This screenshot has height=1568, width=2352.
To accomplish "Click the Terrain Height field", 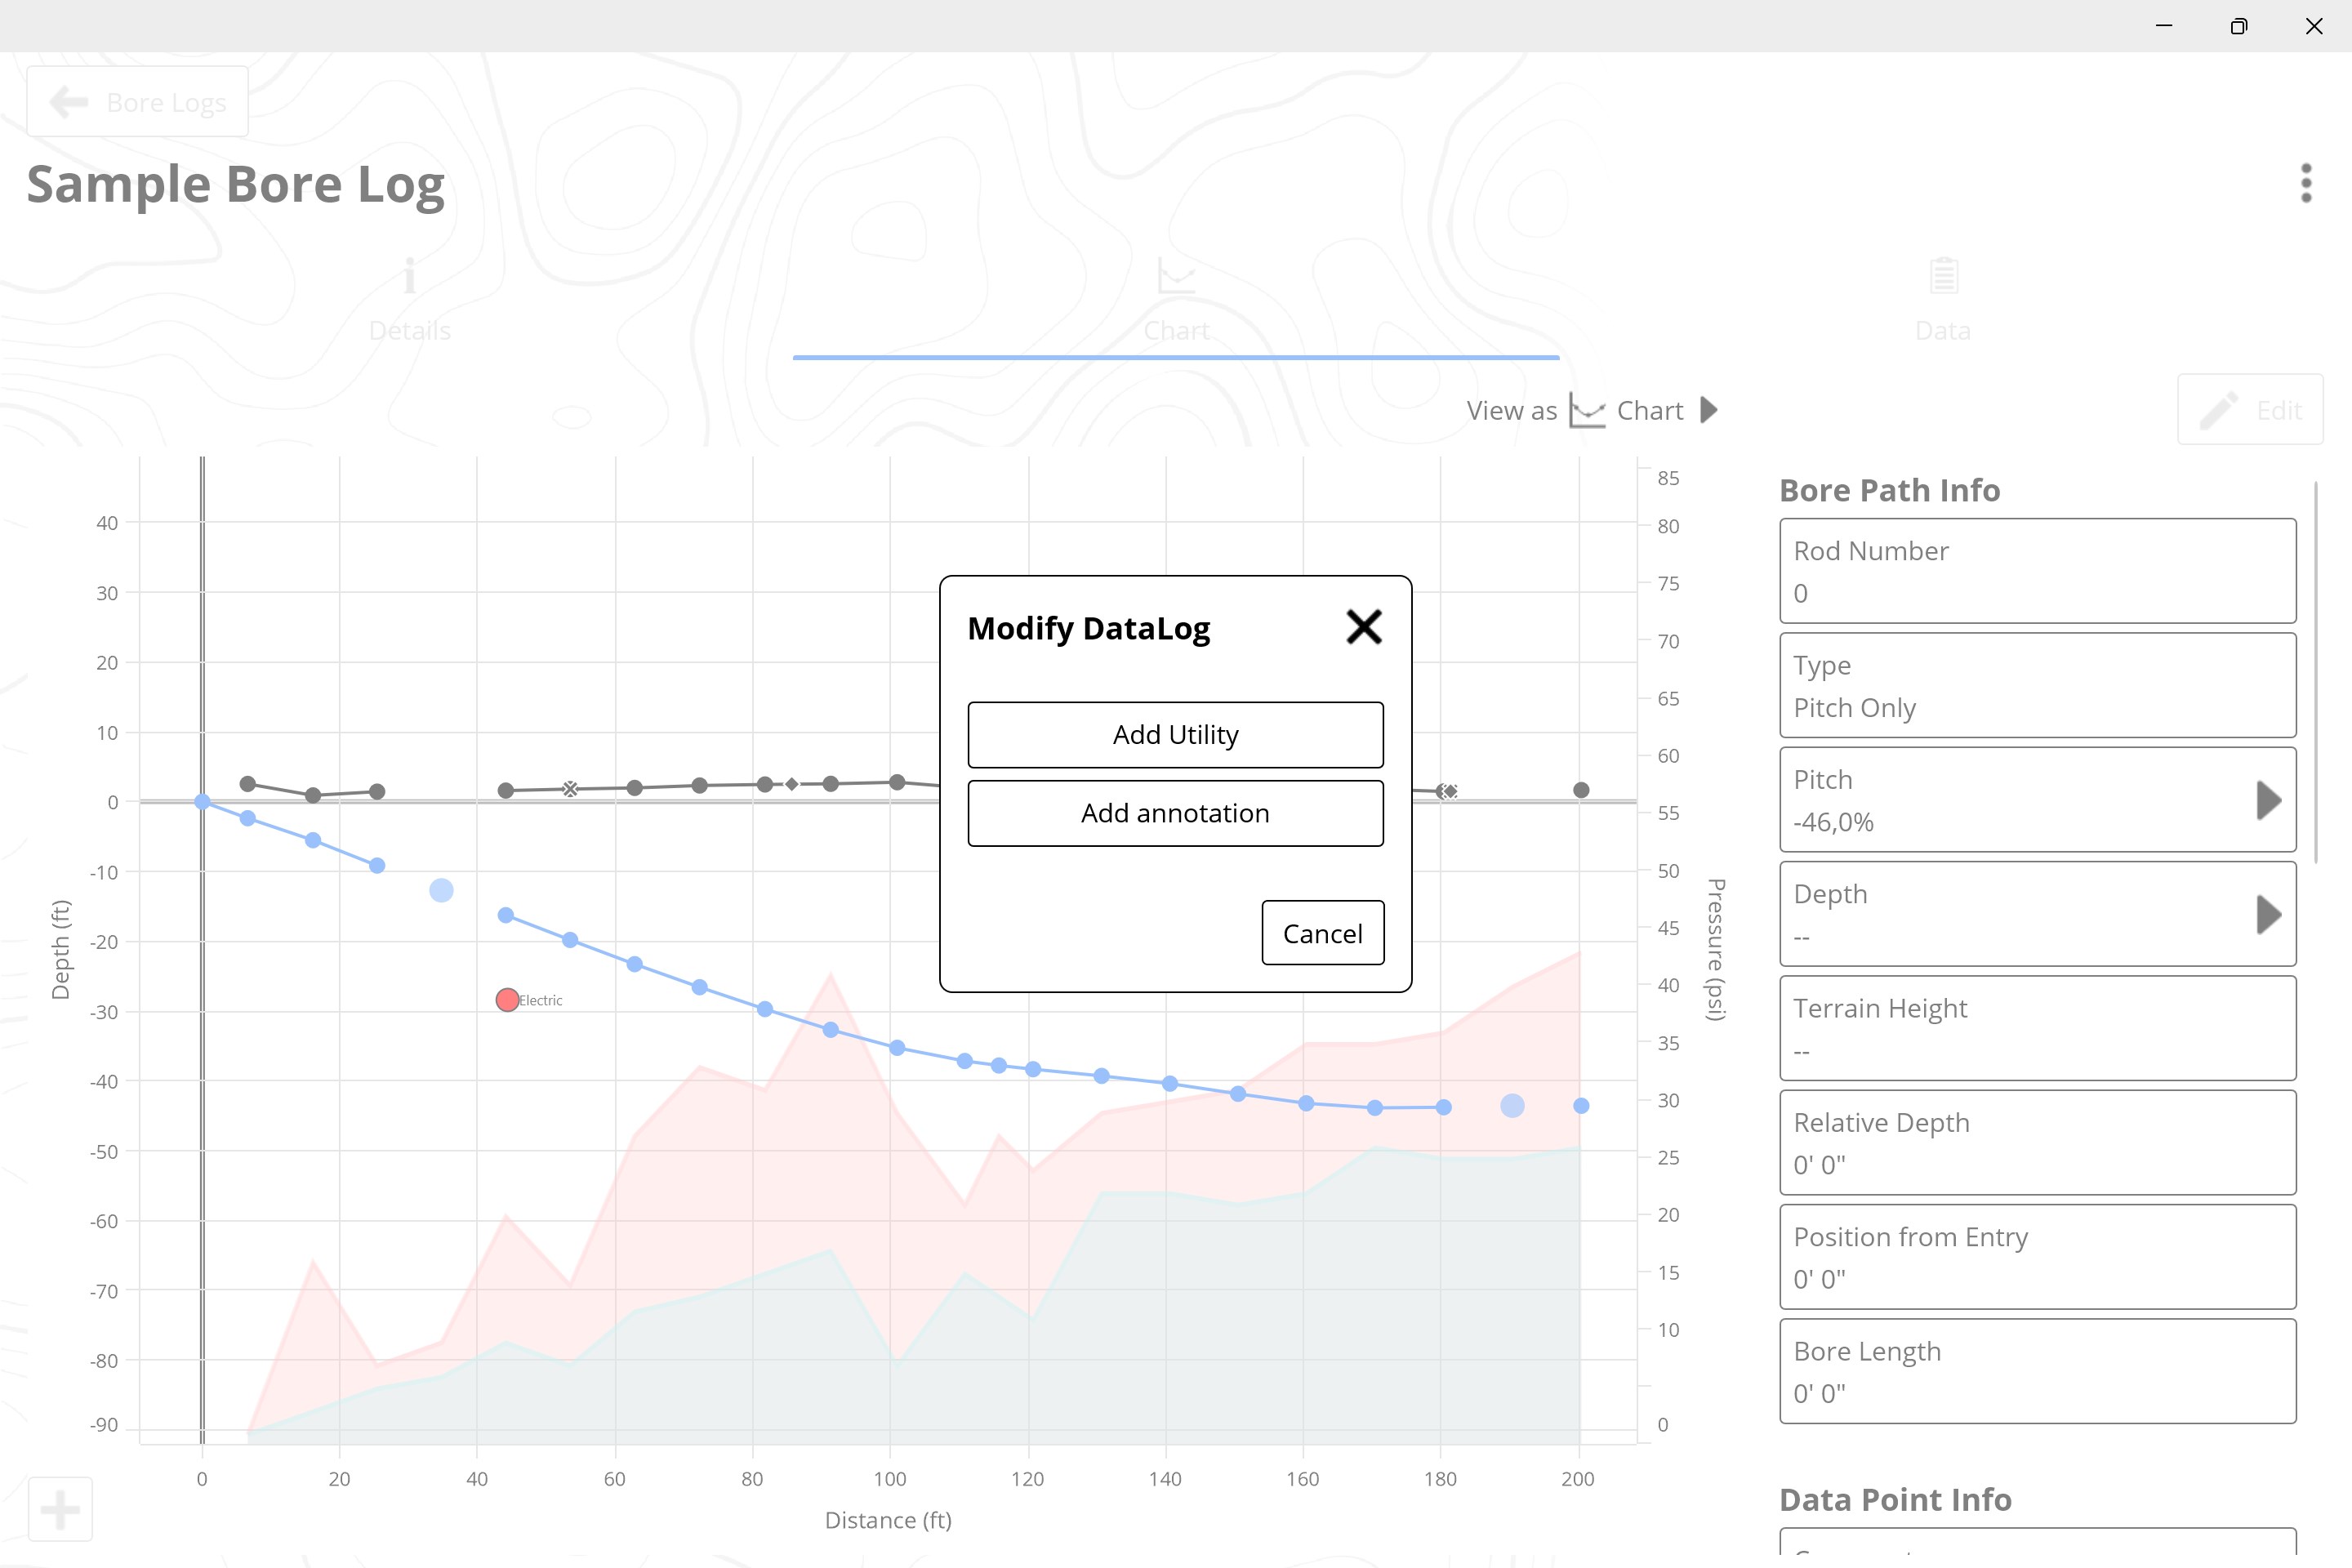I will coord(2037,1028).
